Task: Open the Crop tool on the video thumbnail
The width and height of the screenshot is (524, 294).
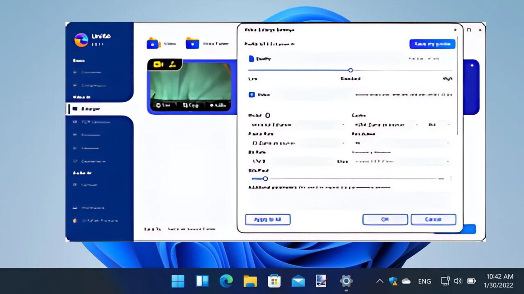Action: [x=191, y=105]
